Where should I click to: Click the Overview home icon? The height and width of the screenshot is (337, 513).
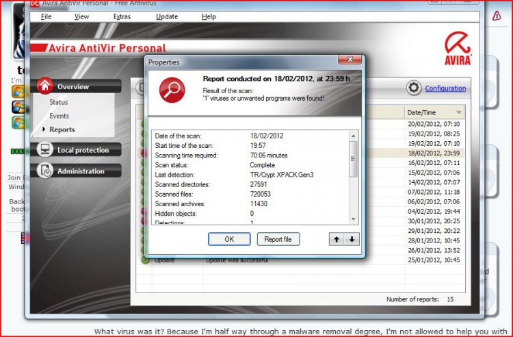(45, 86)
